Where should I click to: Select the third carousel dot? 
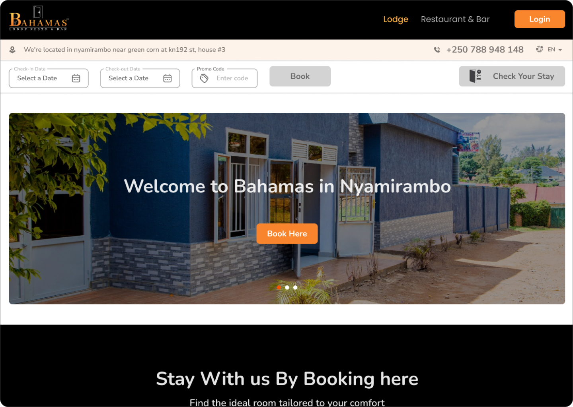tap(295, 287)
